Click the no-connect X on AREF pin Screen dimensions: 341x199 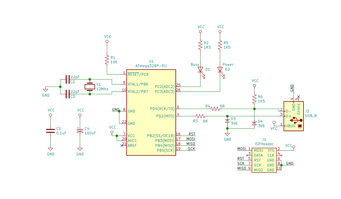tap(121, 145)
